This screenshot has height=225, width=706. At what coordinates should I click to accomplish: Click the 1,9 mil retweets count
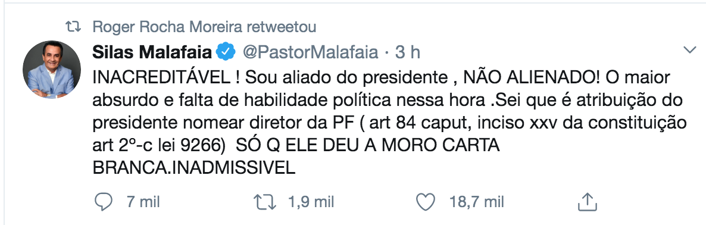click(310, 202)
